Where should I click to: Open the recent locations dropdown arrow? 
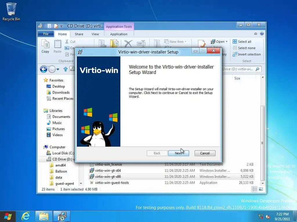pos(58,69)
